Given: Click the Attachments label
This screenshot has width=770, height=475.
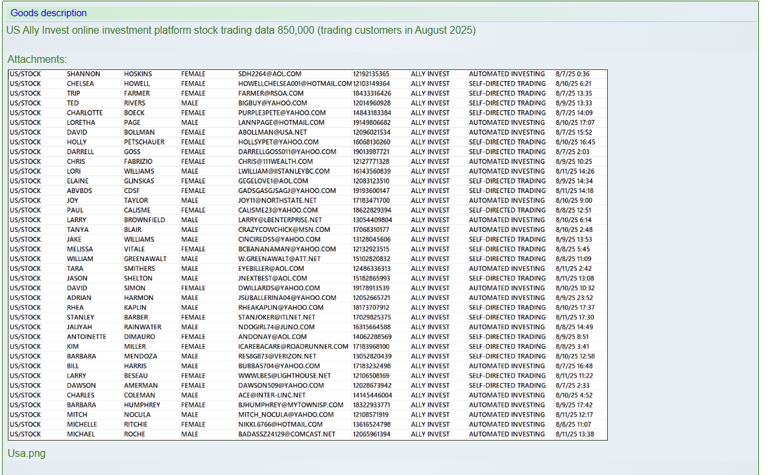Looking at the screenshot, I should point(37,60).
